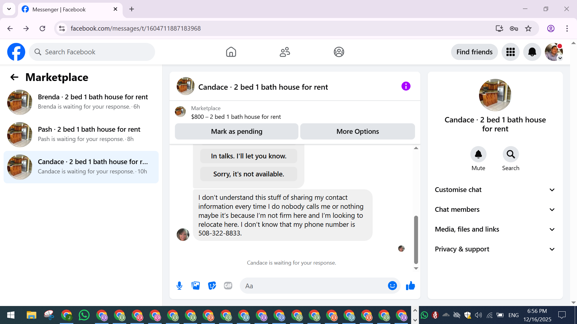
Task: Expand Chat members section
Action: (495, 210)
